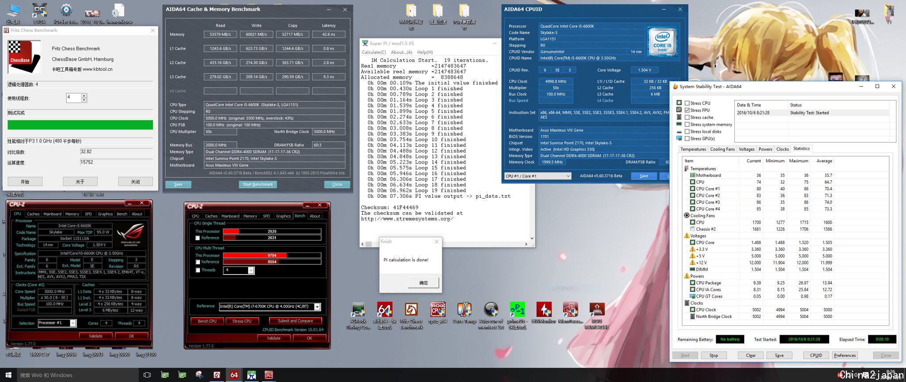Switch to Super PI via its taskbar icon
This screenshot has width=906, height=382.
[x=251, y=375]
